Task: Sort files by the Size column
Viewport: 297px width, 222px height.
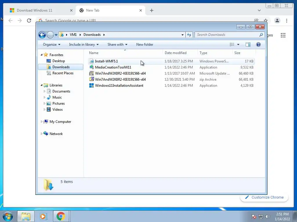Action: (244, 53)
